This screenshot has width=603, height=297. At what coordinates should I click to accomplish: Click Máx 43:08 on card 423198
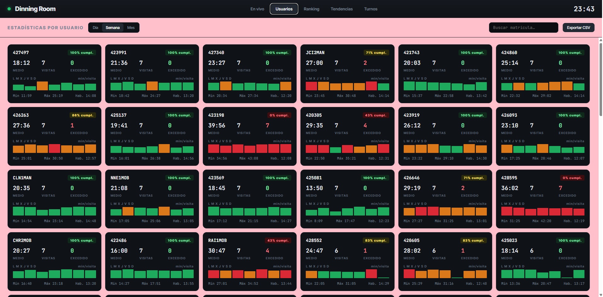(249, 158)
